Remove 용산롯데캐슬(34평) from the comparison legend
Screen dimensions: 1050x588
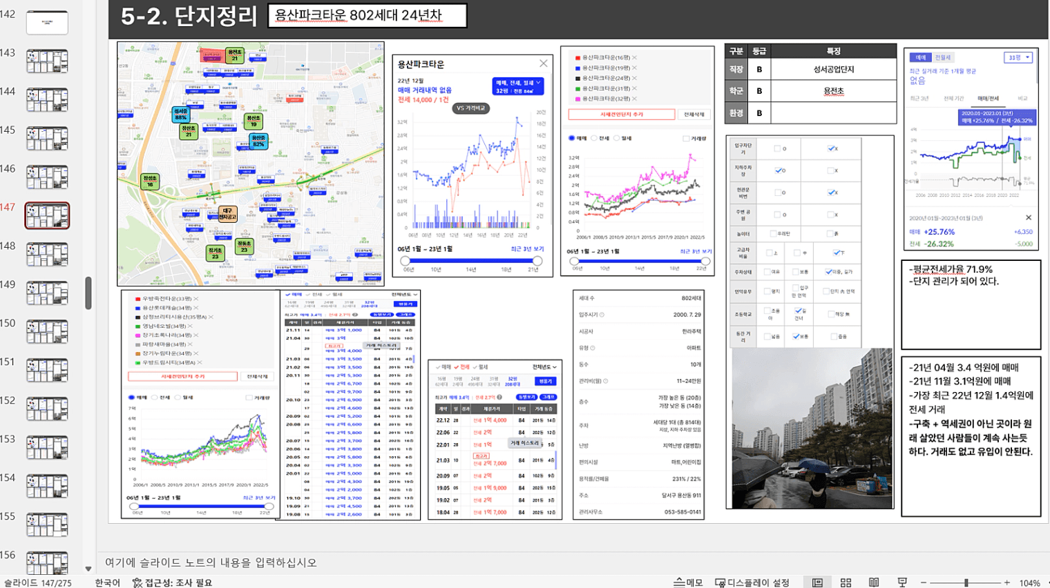point(195,308)
